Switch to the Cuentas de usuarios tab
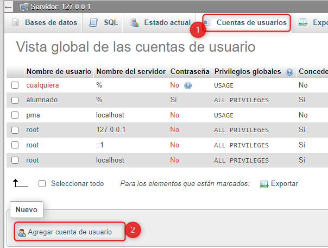This screenshot has width=328, height=248. click(x=251, y=23)
